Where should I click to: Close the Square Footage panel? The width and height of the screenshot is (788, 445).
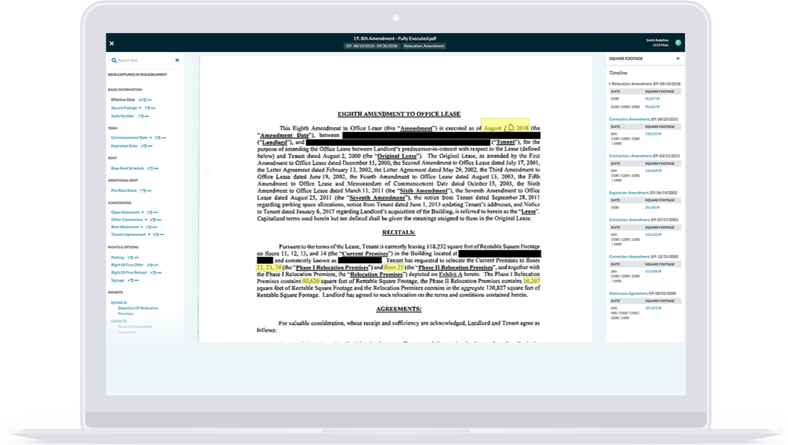point(678,58)
